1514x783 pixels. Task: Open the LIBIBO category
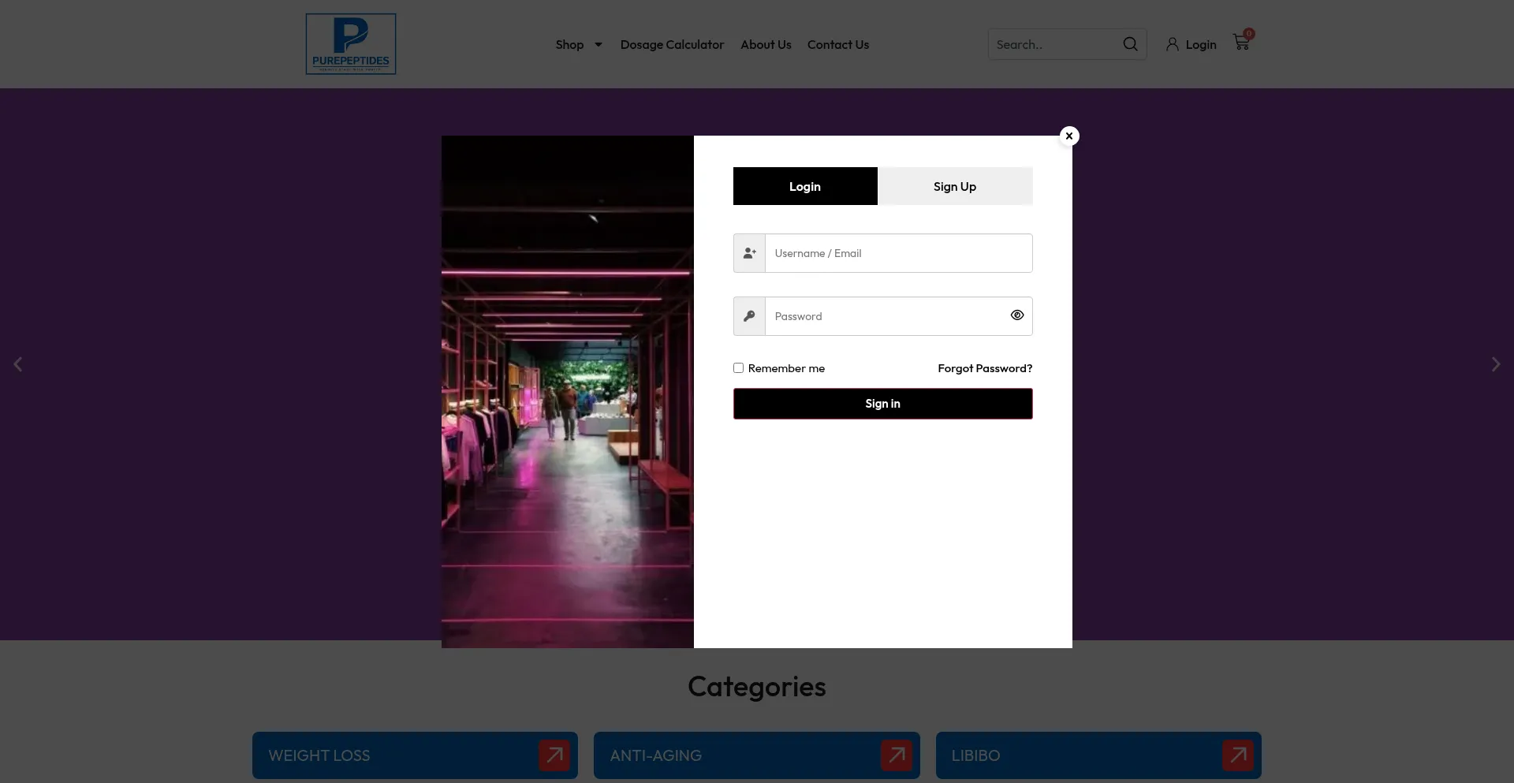tap(1098, 755)
